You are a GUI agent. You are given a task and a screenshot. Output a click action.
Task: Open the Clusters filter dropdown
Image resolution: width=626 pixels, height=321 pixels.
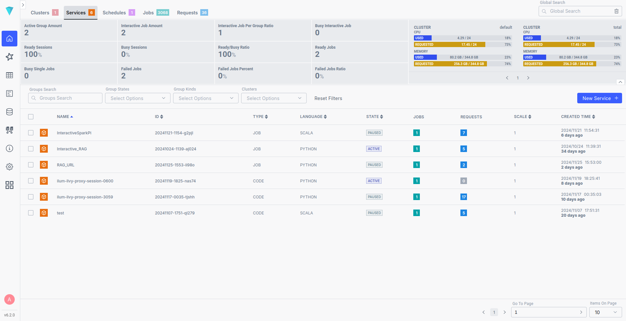[274, 98]
